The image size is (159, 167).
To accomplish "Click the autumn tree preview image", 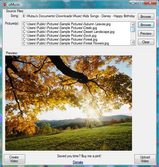I will click(68, 103).
